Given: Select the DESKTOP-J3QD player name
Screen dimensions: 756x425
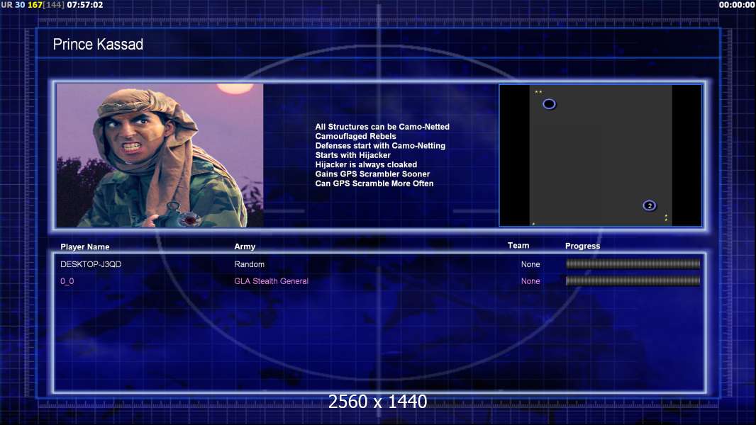Looking at the screenshot, I should tap(91, 264).
